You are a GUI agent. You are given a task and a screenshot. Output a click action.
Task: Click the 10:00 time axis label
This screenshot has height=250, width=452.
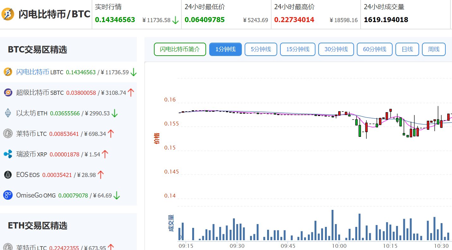coord(339,246)
